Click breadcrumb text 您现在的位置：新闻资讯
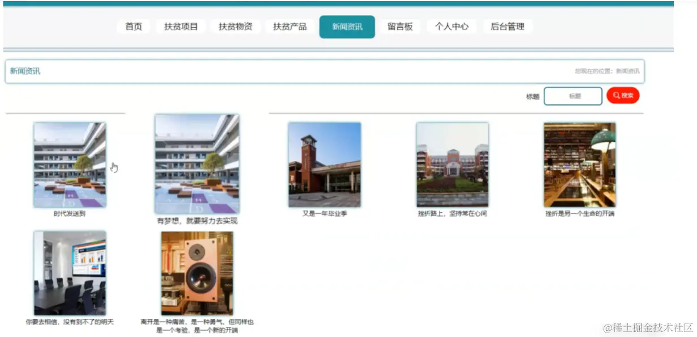The height and width of the screenshot is (337, 697). (x=607, y=71)
